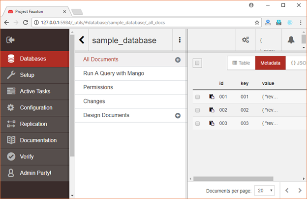Open Databases via its stack icon
Viewport: 307px width, 199px height.
point(11,59)
